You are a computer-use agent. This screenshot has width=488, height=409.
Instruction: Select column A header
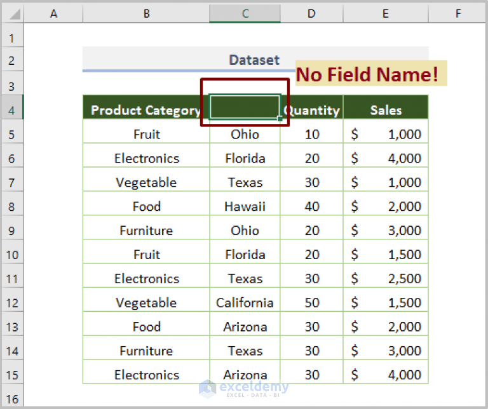(x=53, y=13)
